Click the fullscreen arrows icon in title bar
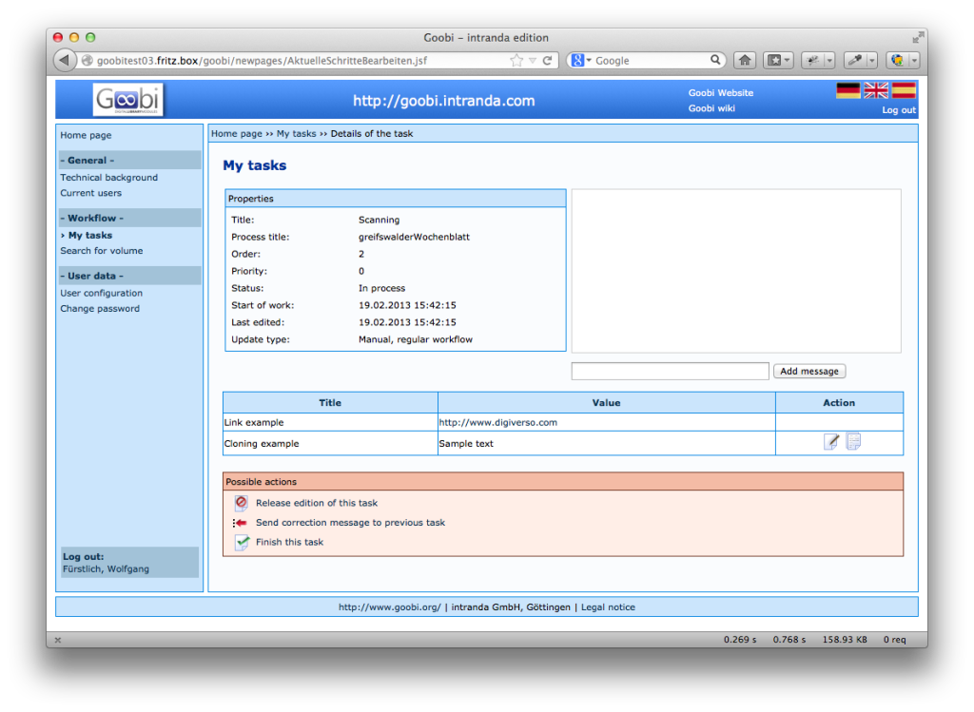 [918, 37]
